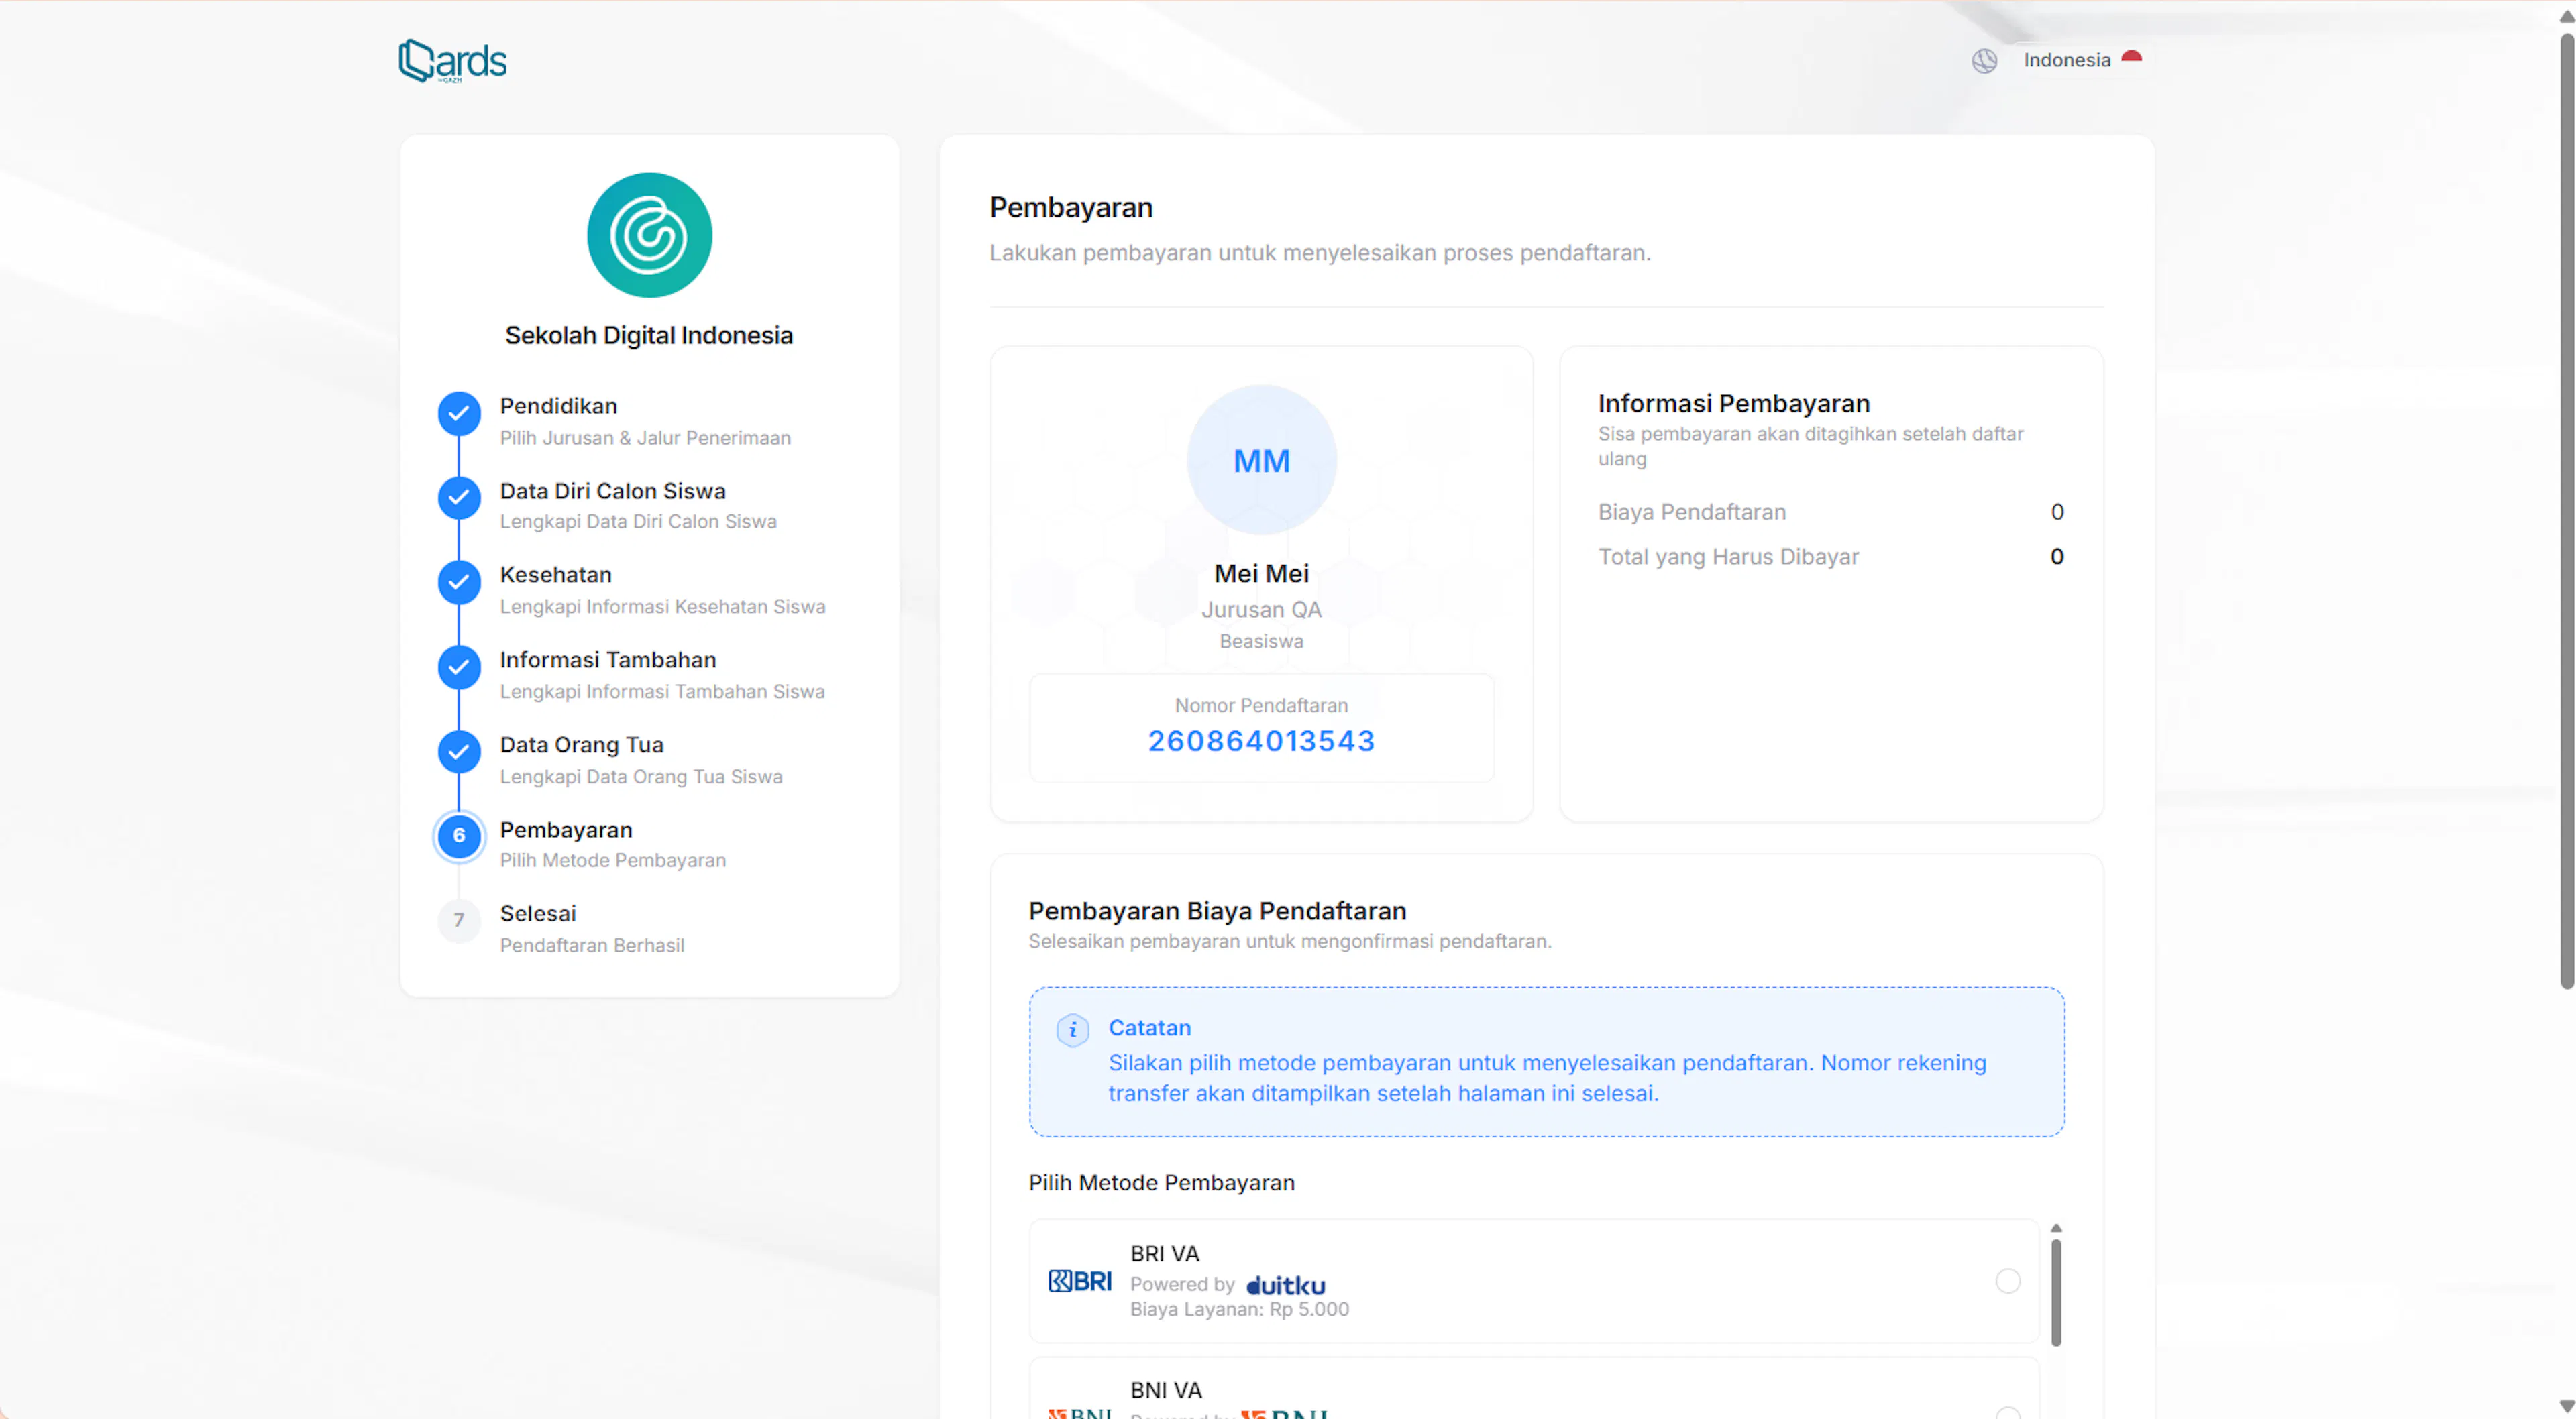The width and height of the screenshot is (2576, 1419).
Task: Click the Sekolah Digital Indonesia school logo
Action: click(x=649, y=235)
